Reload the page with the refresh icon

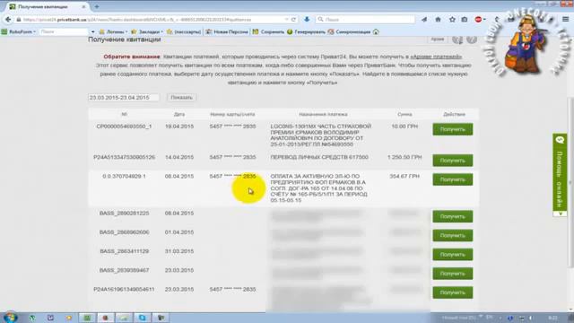[x=293, y=20]
